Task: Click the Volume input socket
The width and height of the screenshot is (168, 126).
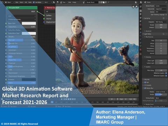Action: [x=44, y=19]
